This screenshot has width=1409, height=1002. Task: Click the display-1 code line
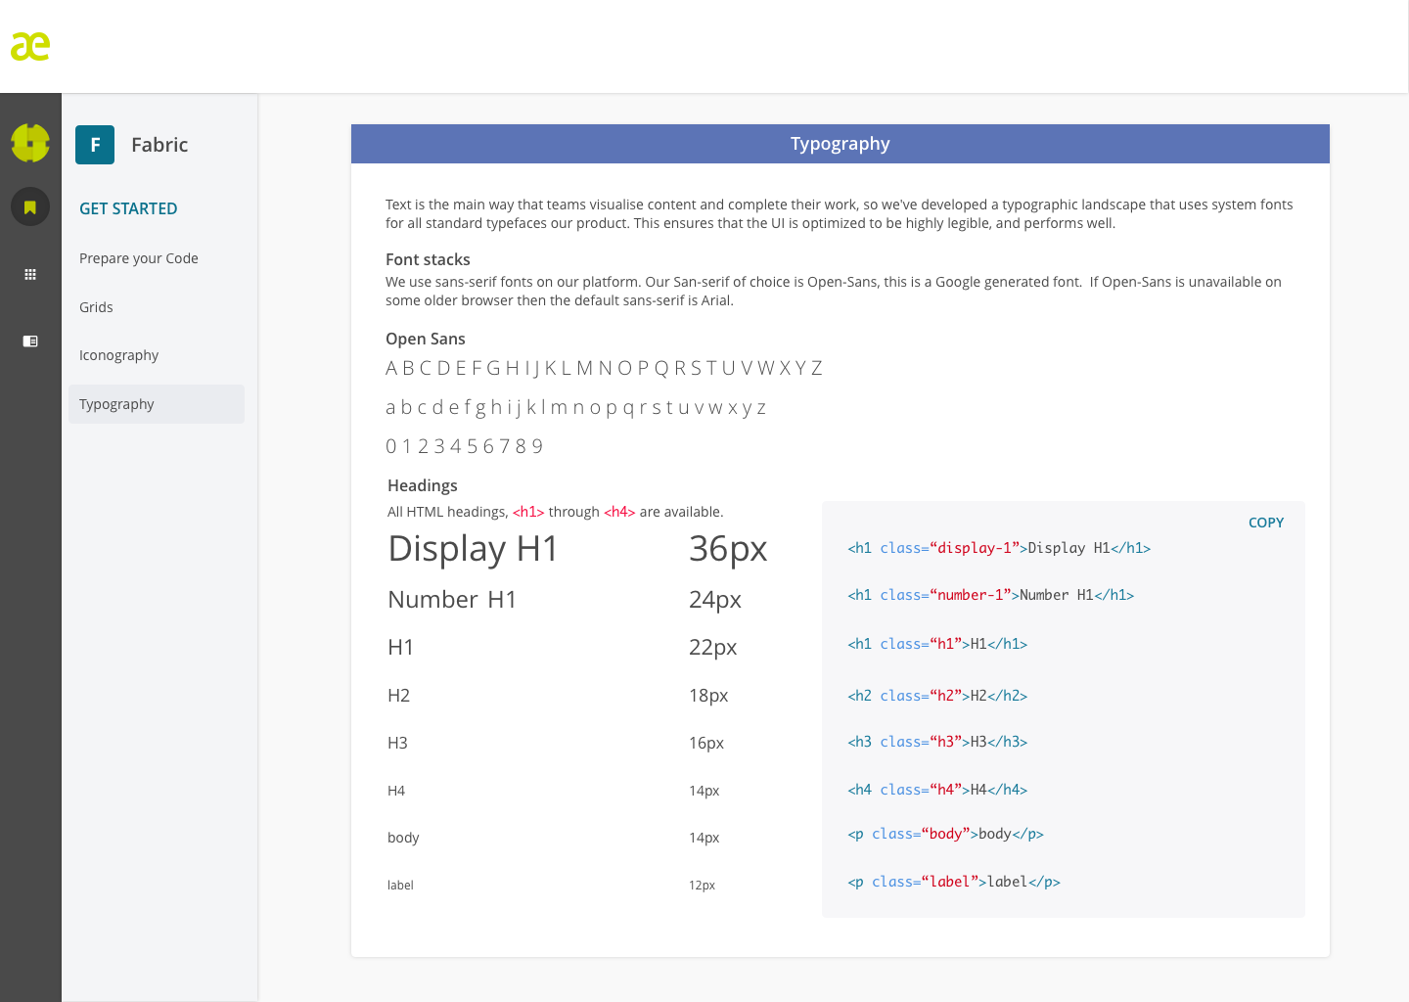999,548
